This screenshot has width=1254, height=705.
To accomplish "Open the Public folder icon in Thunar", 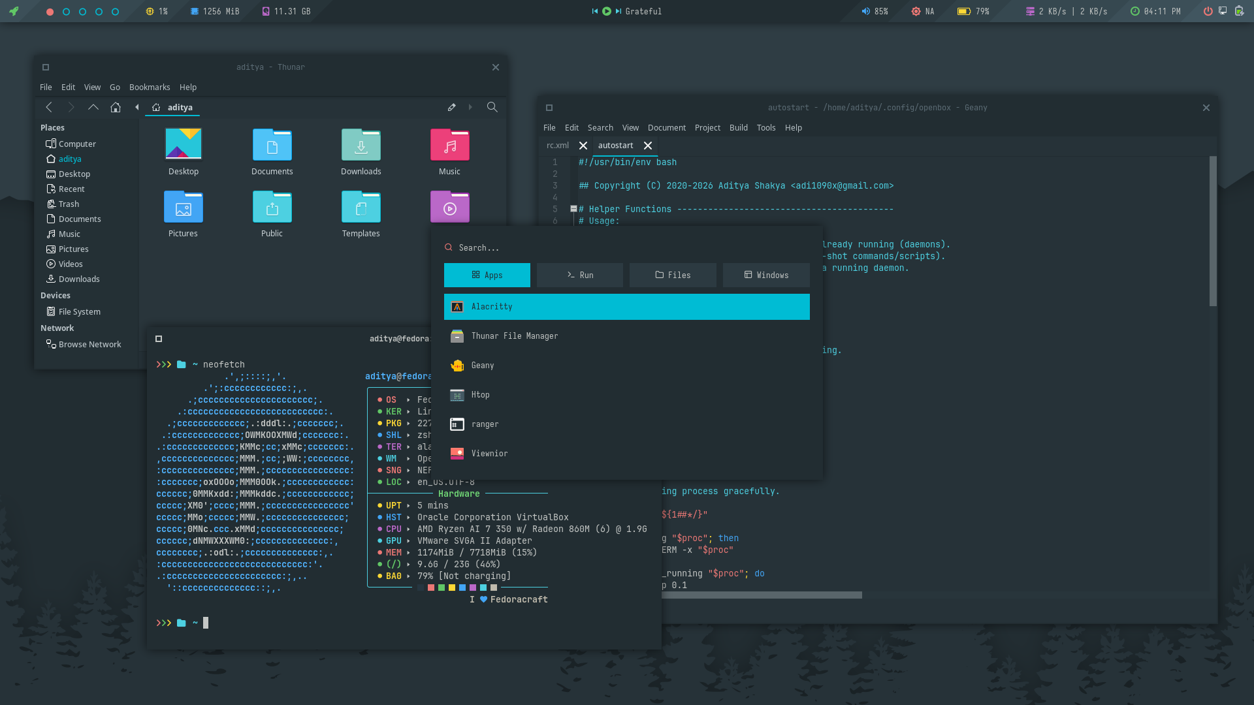I will [272, 206].
